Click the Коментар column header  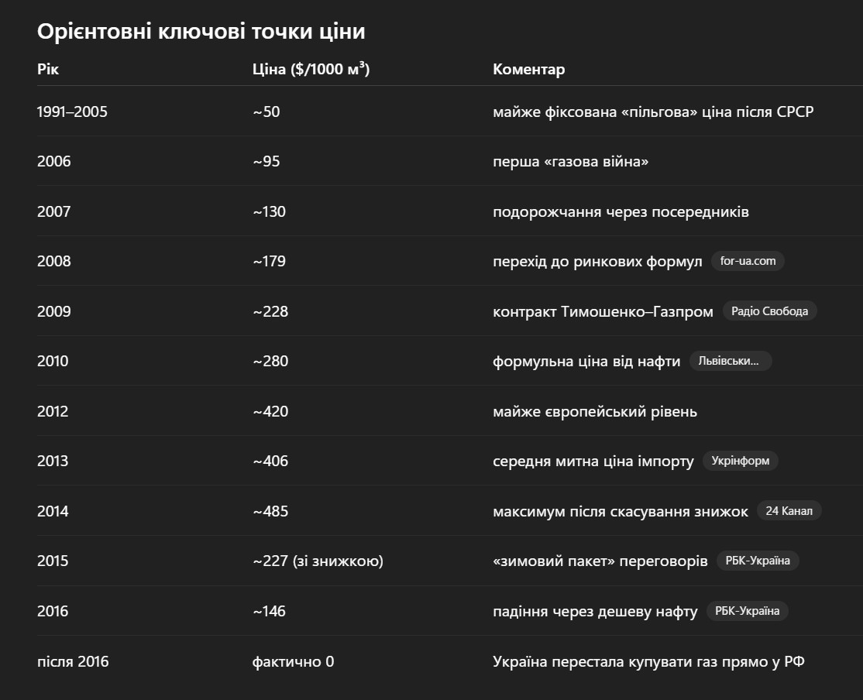[x=529, y=69]
